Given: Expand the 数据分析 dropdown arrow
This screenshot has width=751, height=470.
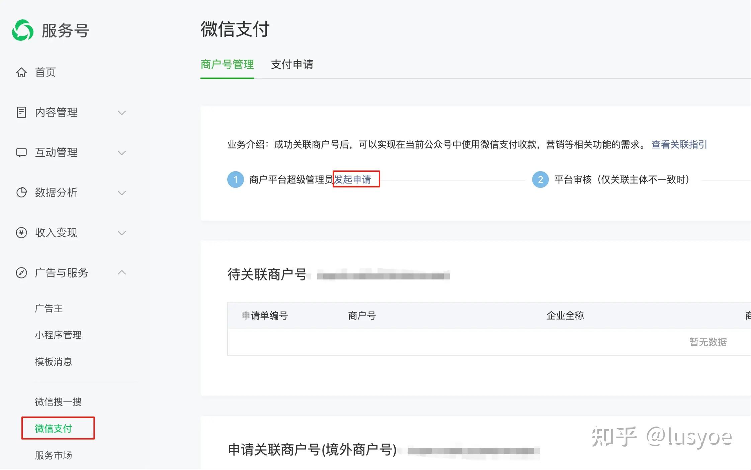Looking at the screenshot, I should click(122, 193).
